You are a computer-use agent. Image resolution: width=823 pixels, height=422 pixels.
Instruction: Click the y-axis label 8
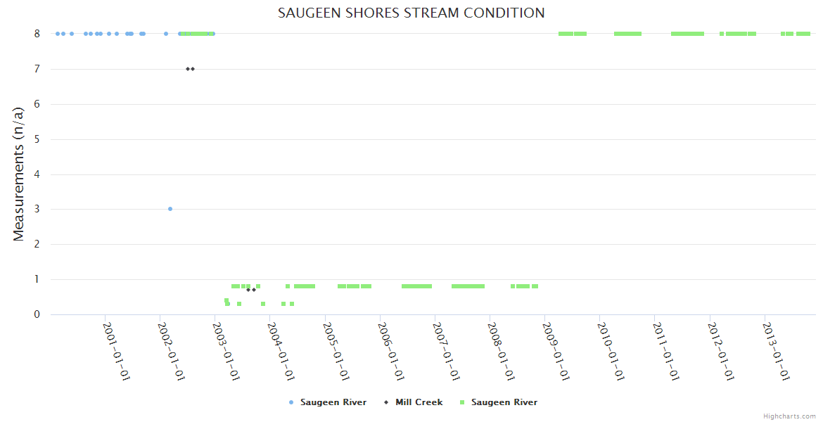pyautogui.click(x=37, y=34)
